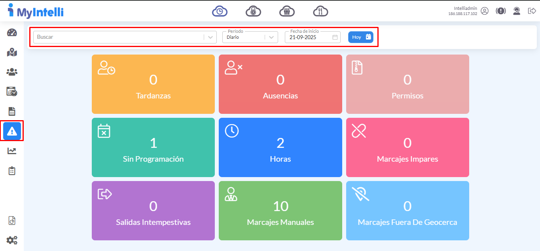Click the cloud clock module icon
The height and width of the screenshot is (251, 540).
(220, 11)
